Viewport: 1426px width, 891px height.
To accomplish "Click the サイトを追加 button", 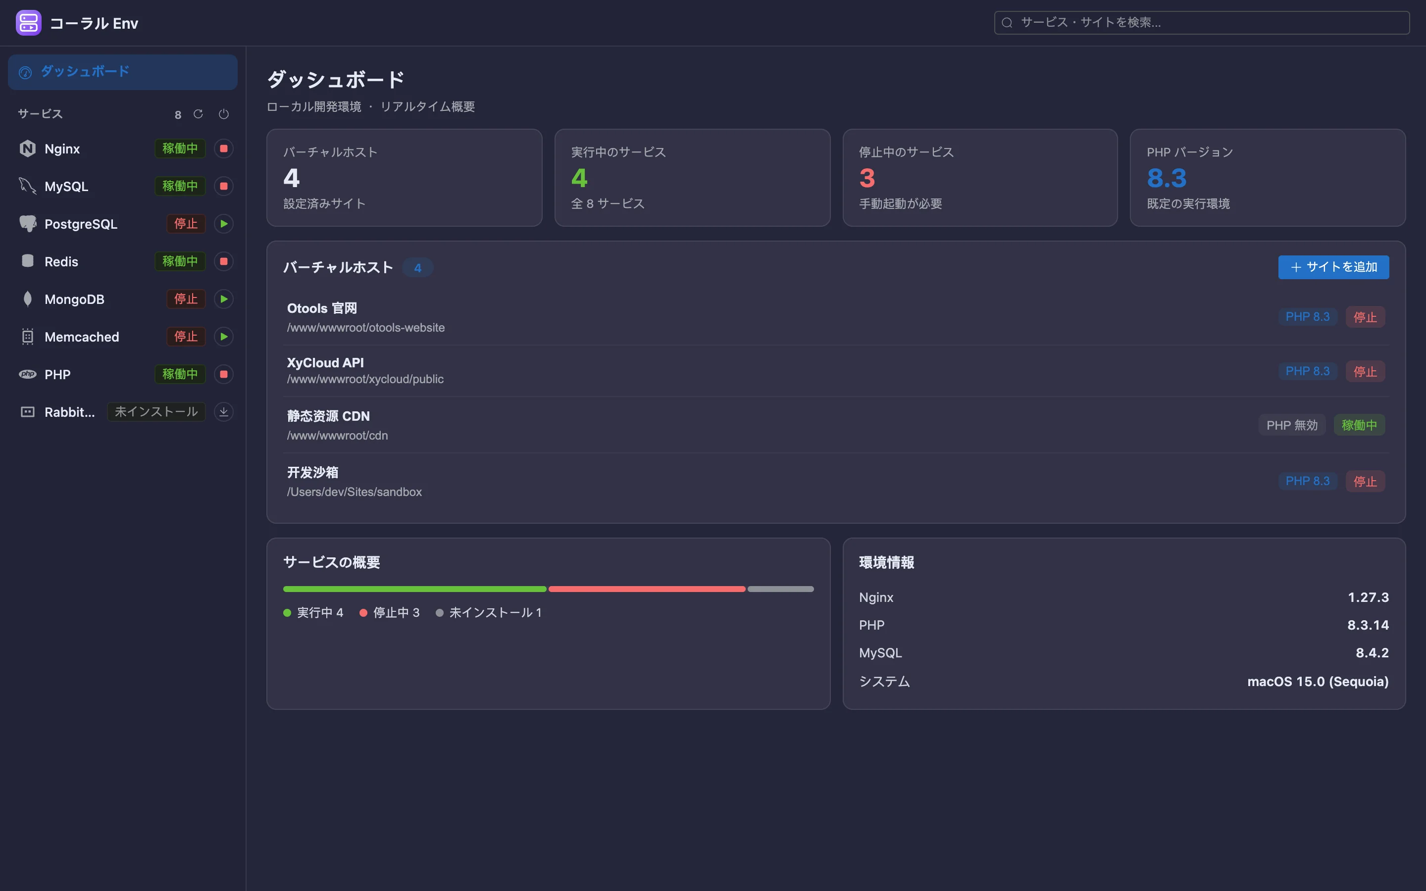I will (1333, 267).
